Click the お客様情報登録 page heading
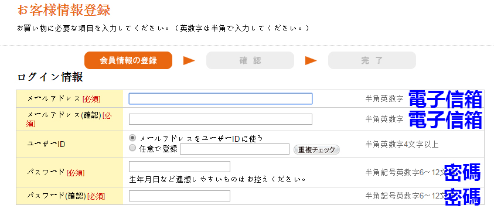Image resolution: width=494 pixels, height=212 pixels. [64, 10]
